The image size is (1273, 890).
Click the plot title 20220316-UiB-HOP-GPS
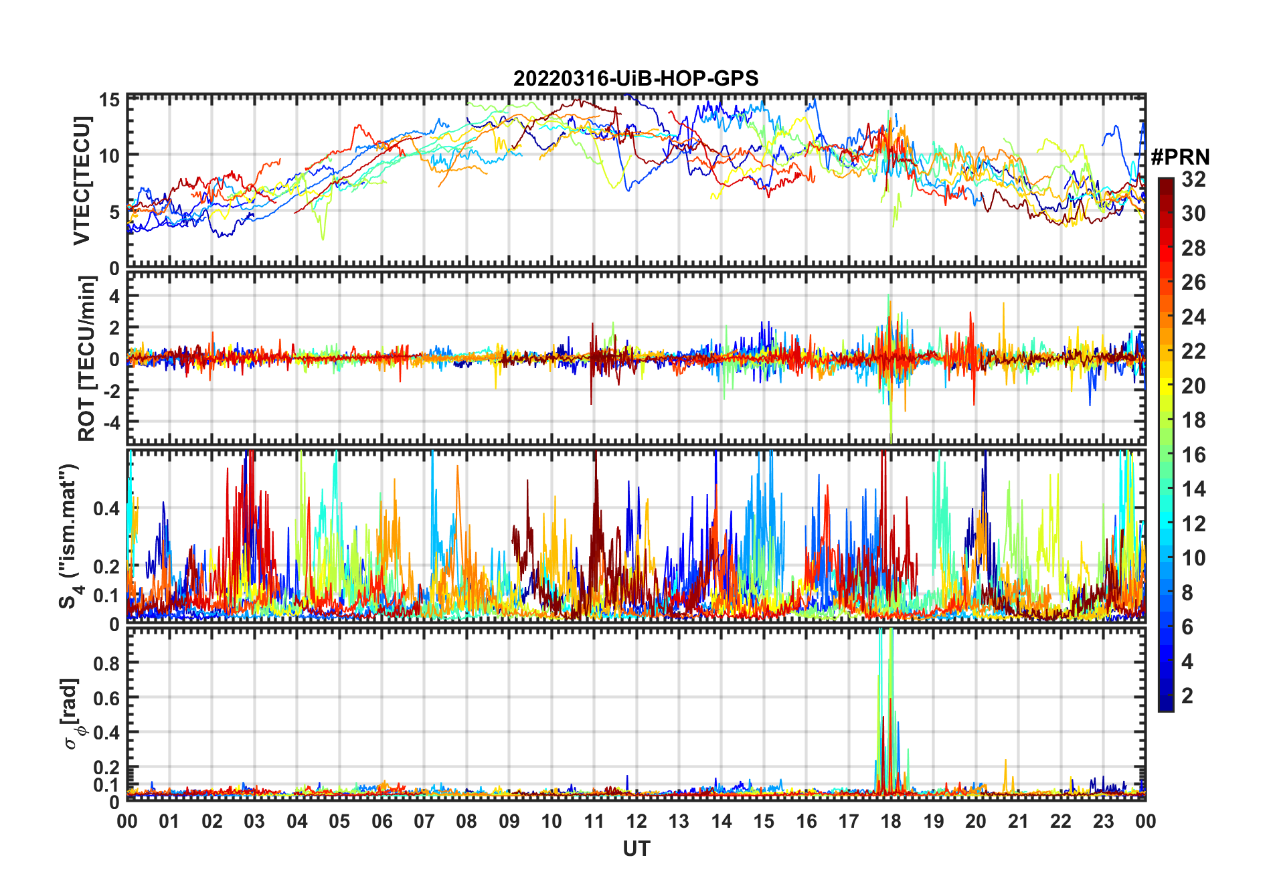[x=636, y=79]
